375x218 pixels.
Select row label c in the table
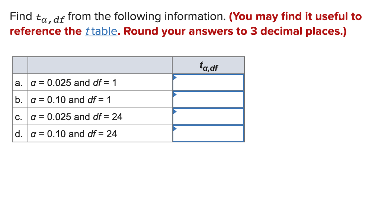tap(20, 116)
